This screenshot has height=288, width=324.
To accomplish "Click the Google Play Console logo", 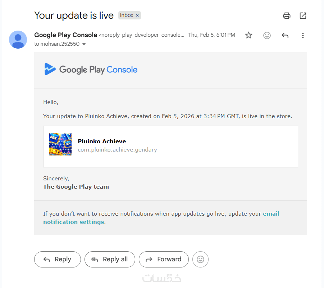I will click(x=91, y=69).
